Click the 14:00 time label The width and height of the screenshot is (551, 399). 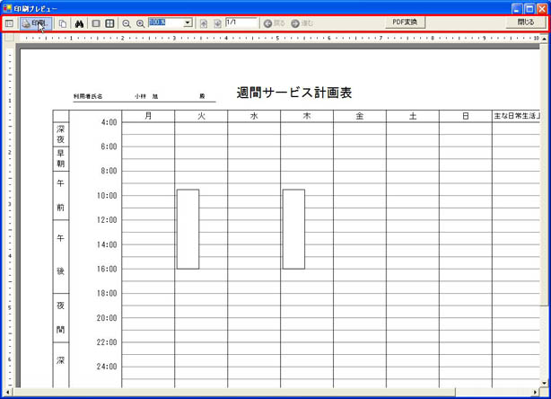(x=107, y=244)
